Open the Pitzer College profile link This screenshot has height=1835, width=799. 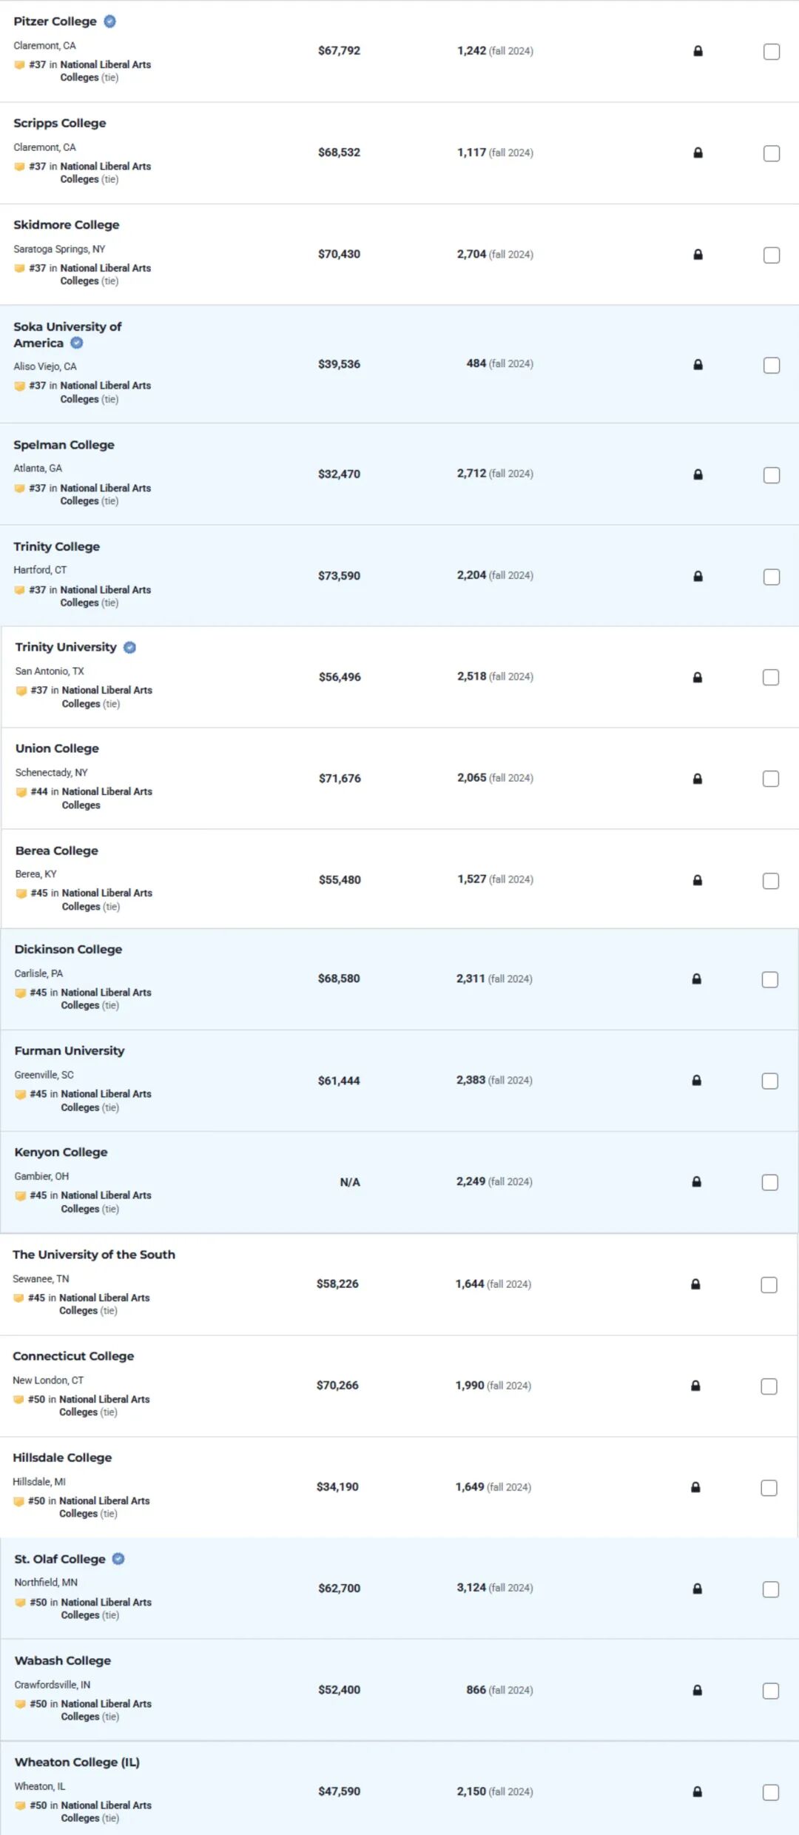tap(55, 21)
